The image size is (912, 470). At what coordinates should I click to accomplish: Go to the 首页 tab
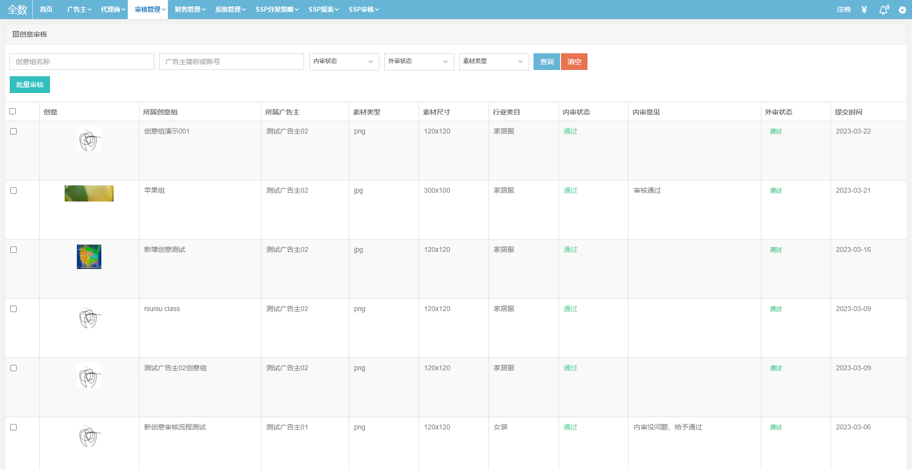pyautogui.click(x=46, y=10)
